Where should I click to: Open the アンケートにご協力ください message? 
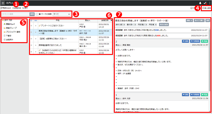(x=53, y=26)
